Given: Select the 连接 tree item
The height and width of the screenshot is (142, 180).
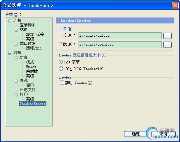Looking at the screenshot, I should (x=17, y=20).
